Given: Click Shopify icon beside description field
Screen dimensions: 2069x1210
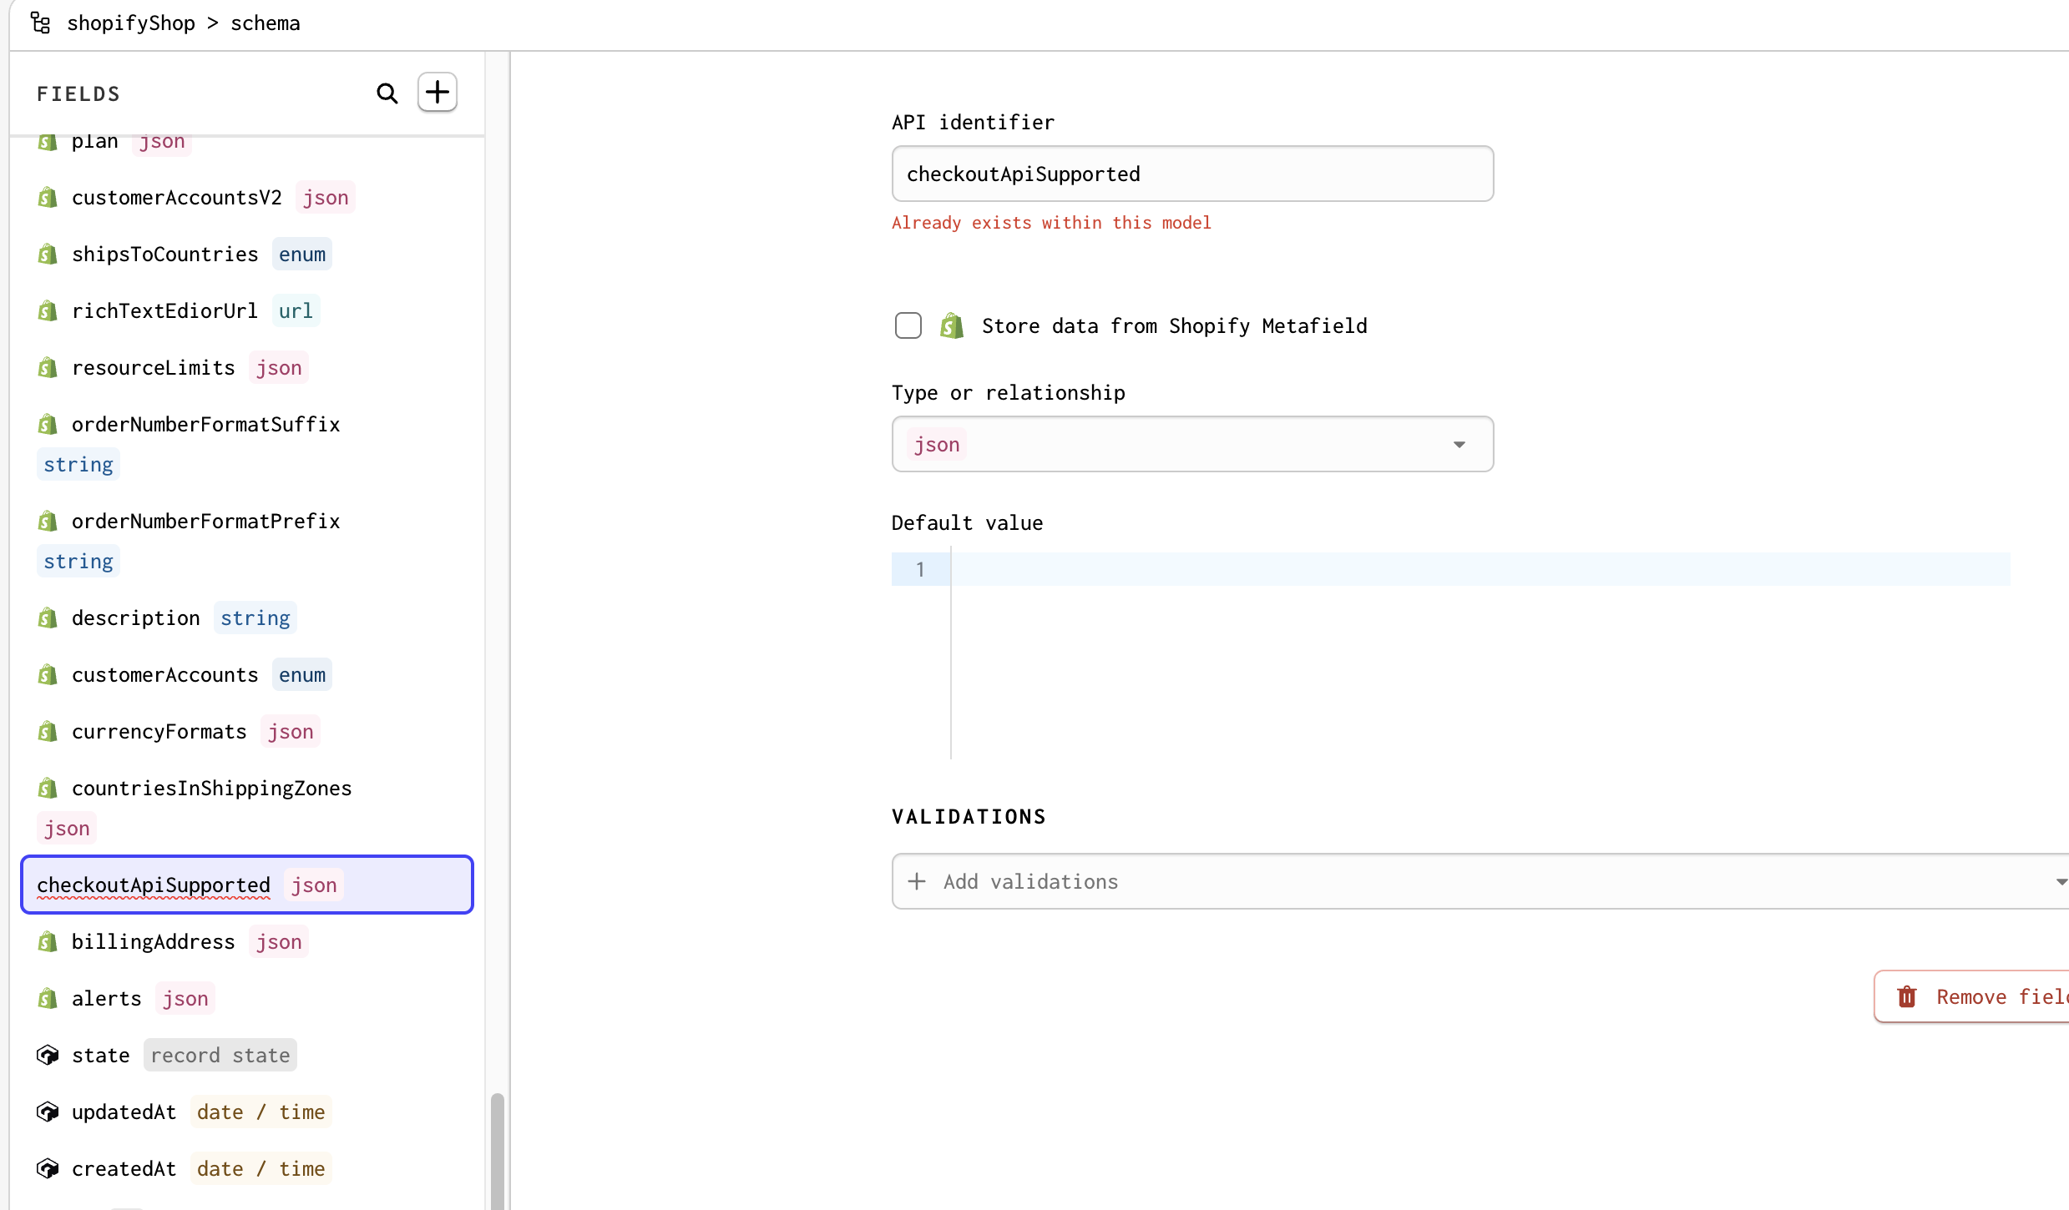Looking at the screenshot, I should point(48,618).
